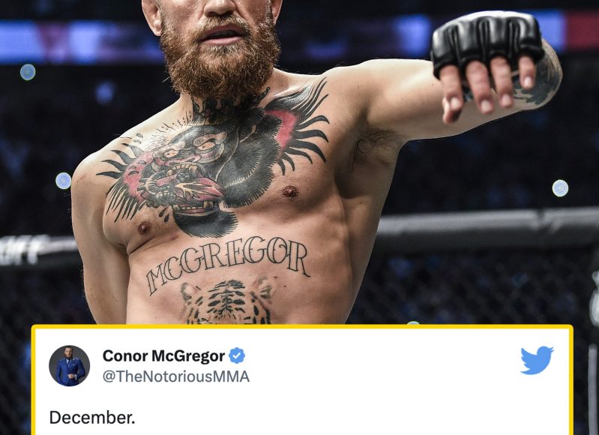The width and height of the screenshot is (599, 435).
Task: Click the @TheNotoriousMMA handle
Action: 176,376
